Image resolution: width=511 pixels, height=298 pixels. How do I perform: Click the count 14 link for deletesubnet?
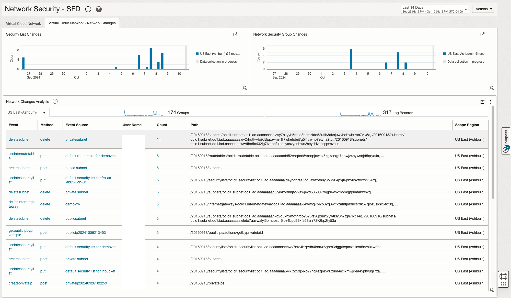159,139
